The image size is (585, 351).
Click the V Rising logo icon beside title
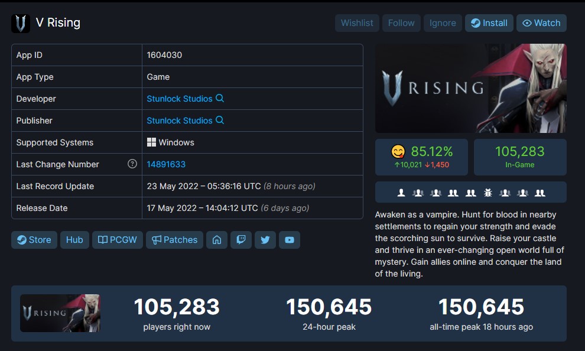tap(21, 23)
